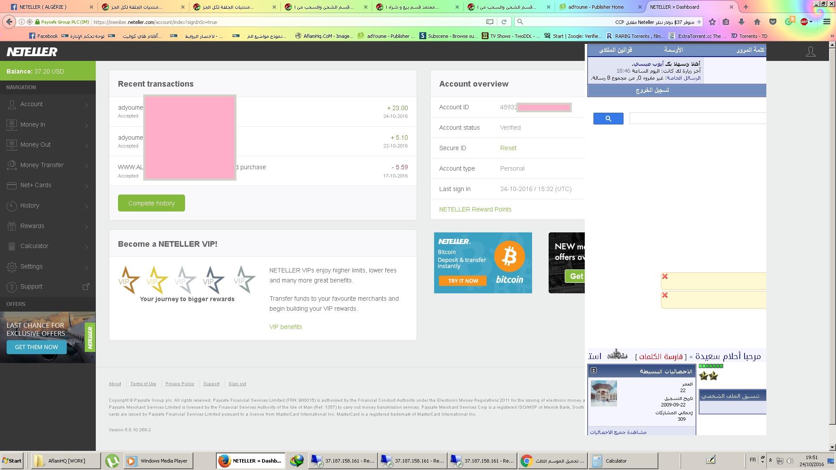The height and width of the screenshot is (470, 836).
Task: Expand the Net+ Cards chevron arrow
Action: point(87,186)
